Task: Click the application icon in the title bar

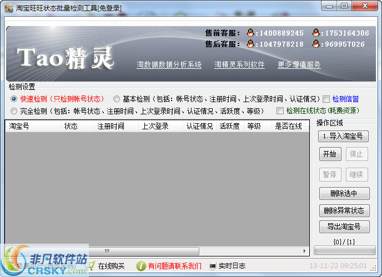Action: coord(9,8)
